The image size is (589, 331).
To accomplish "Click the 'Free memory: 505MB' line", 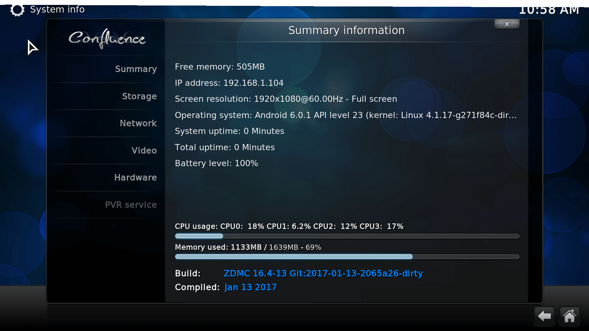I will [x=220, y=67].
